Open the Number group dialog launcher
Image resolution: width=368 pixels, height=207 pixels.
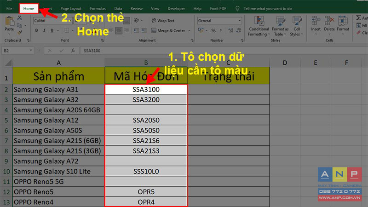[x=242, y=40]
